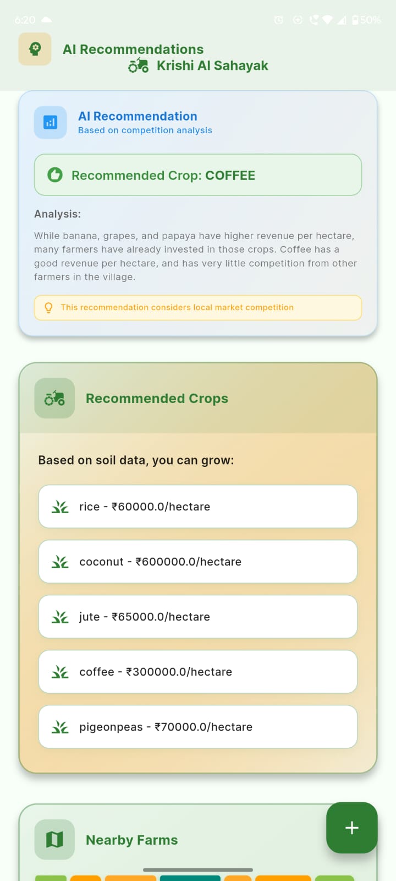Image resolution: width=396 pixels, height=881 pixels.
Task: Click the tractor icon beside Krishi AI Sahayak
Action: 139,66
